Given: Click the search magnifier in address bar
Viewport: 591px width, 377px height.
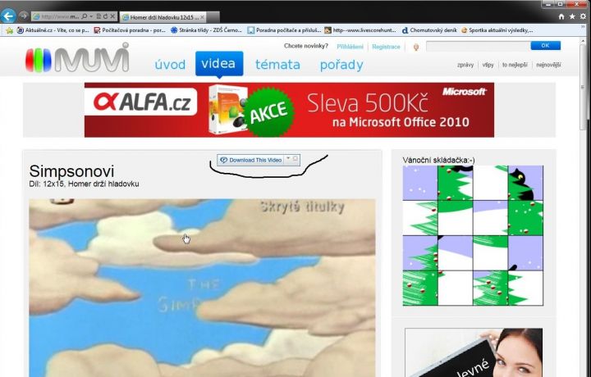Looking at the screenshot, I should (x=85, y=16).
